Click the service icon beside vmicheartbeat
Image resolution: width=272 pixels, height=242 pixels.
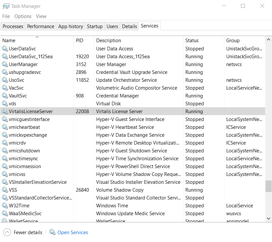click(x=5, y=127)
